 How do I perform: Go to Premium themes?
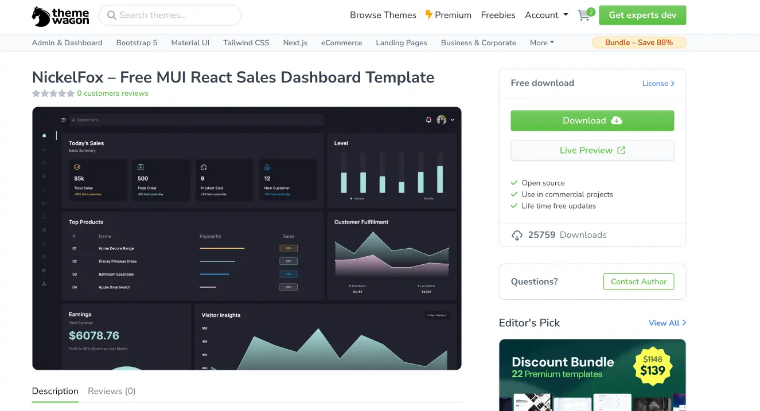449,15
